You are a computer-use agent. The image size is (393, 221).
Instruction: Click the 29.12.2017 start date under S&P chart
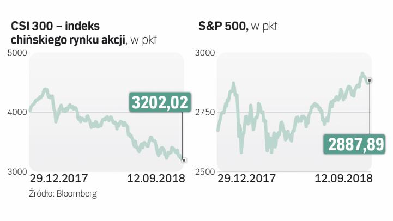coord(245,179)
